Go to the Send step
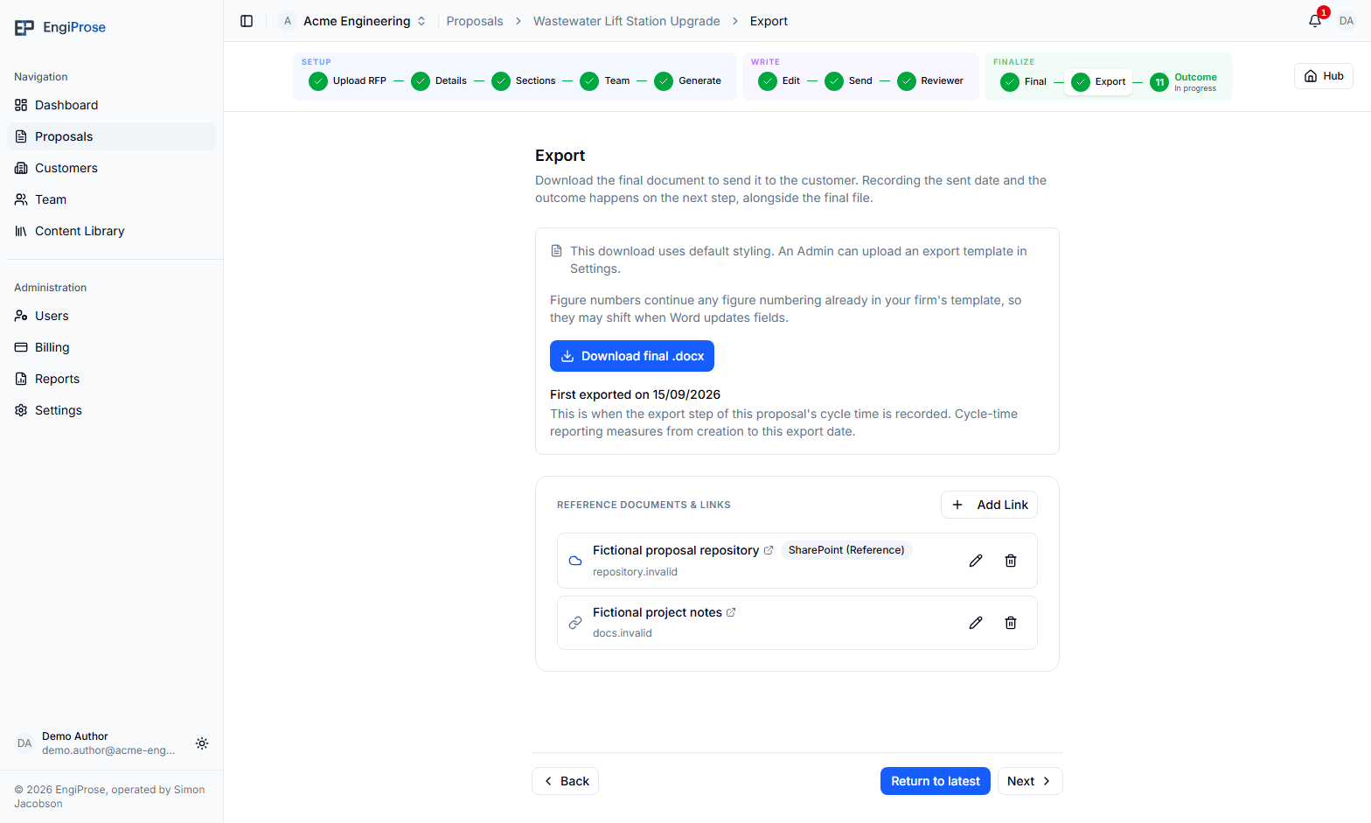This screenshot has height=823, width=1371. pyautogui.click(x=849, y=80)
